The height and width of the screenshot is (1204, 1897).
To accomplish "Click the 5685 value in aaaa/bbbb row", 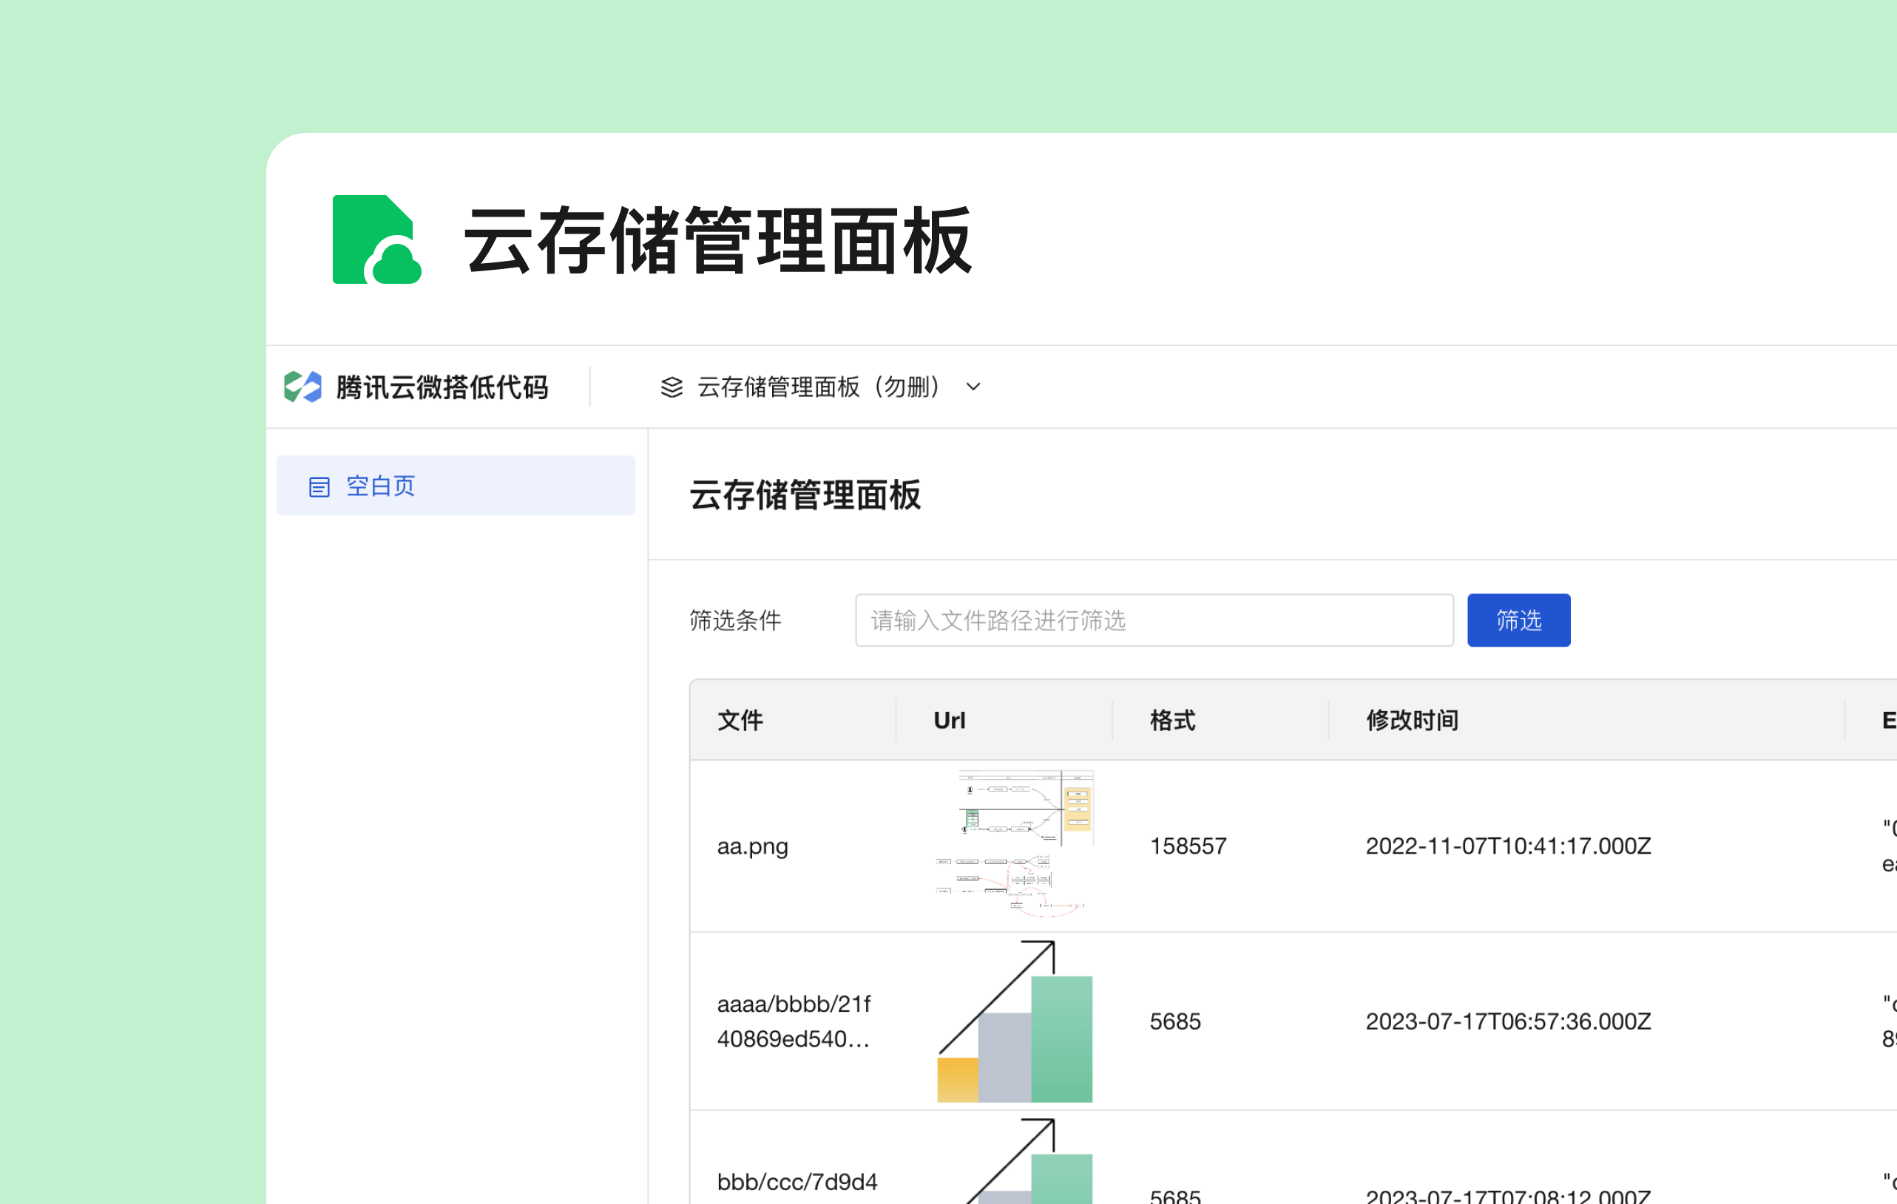I will point(1175,1021).
